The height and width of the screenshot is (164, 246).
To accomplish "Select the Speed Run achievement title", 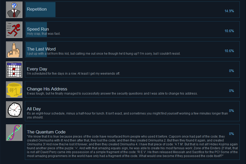I will tap(38, 29).
